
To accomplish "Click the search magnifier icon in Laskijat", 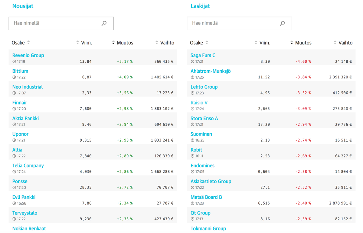I will click(282, 23).
